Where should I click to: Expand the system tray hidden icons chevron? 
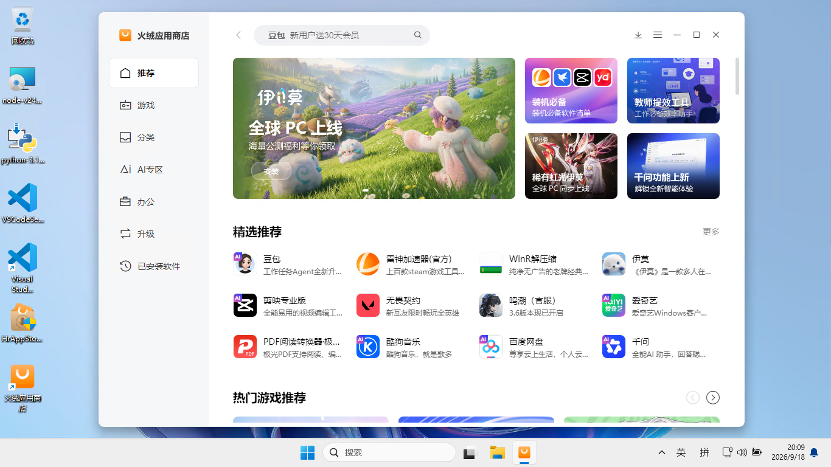pyautogui.click(x=661, y=452)
